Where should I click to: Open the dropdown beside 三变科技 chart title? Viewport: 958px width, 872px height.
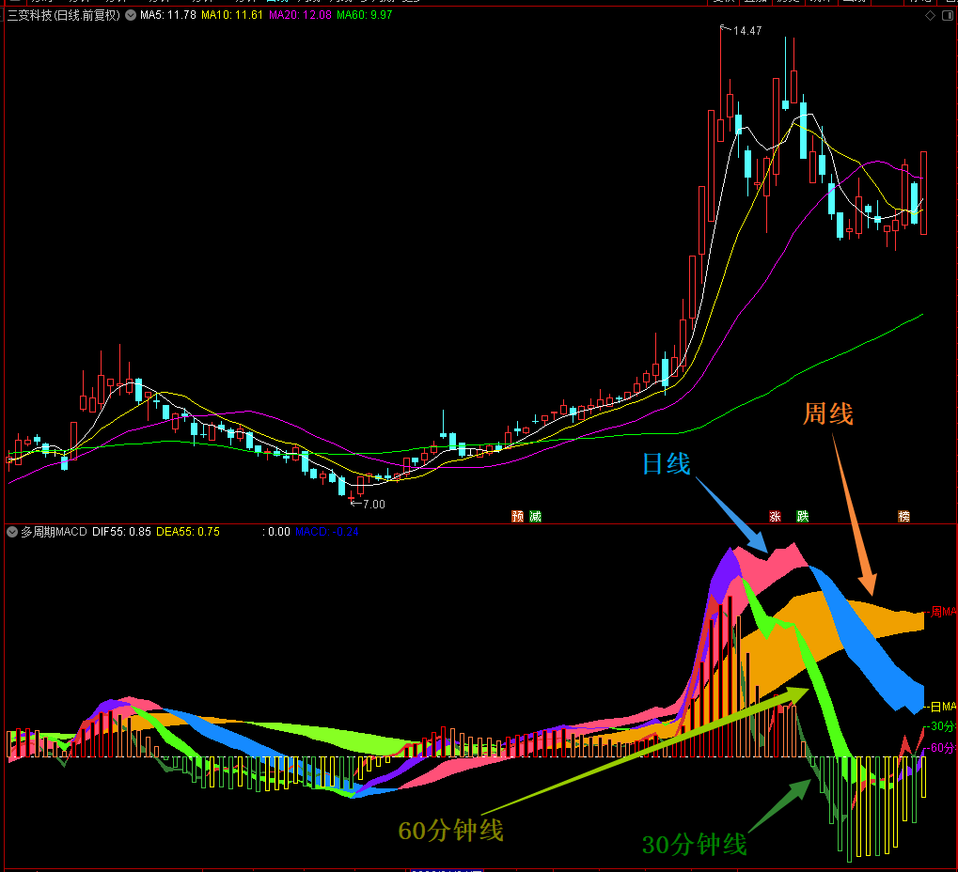tap(131, 15)
